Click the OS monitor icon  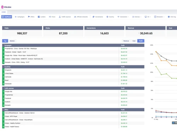tap(146, 17)
